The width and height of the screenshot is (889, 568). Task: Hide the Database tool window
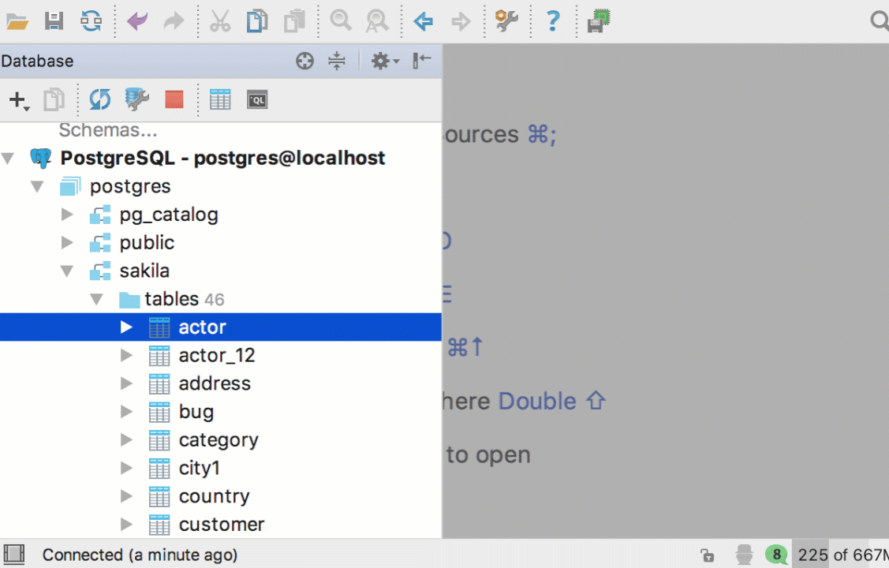(x=422, y=60)
